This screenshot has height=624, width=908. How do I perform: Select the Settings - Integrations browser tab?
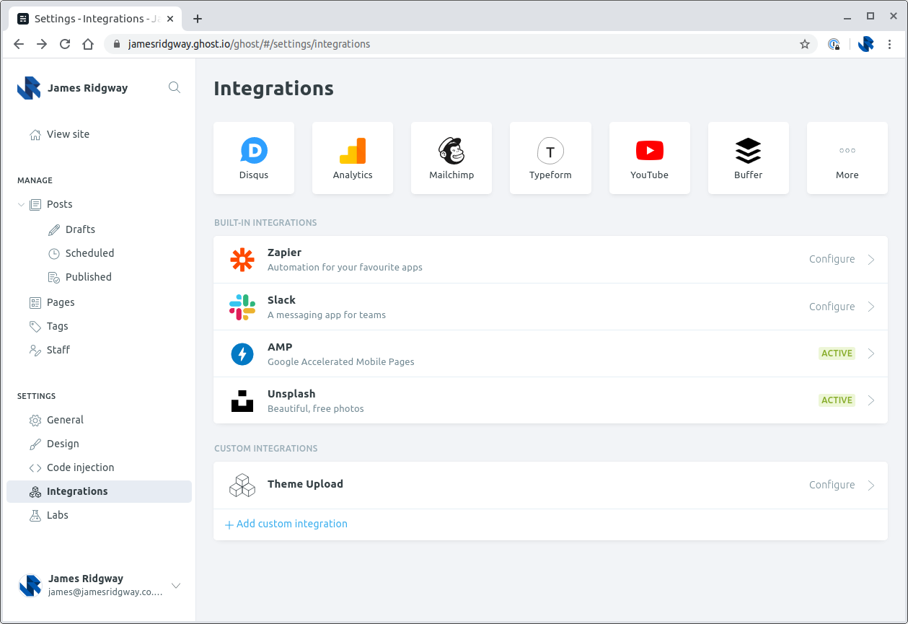click(x=95, y=19)
